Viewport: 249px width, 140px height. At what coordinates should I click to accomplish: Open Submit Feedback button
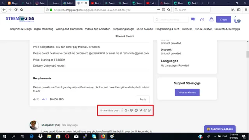click(x=220, y=129)
